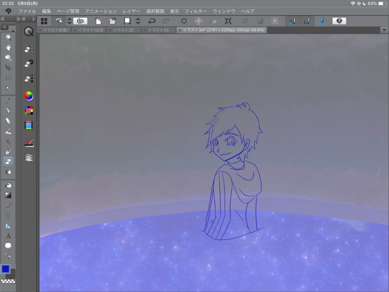389x292 pixels.
Task: Collapse tool palette with leftmost double-left chevrons
Action: pos(2,19)
